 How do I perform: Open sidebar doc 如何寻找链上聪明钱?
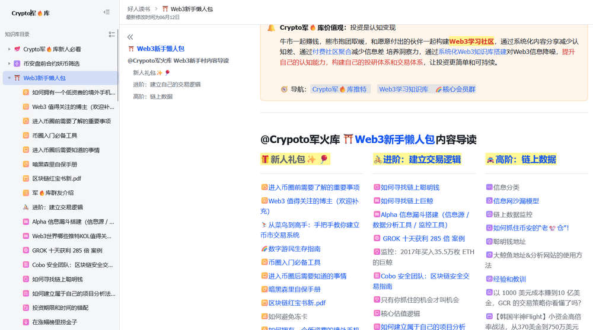click(x=58, y=280)
